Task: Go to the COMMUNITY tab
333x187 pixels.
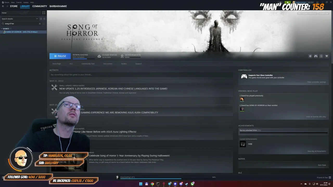Action: 40,6
